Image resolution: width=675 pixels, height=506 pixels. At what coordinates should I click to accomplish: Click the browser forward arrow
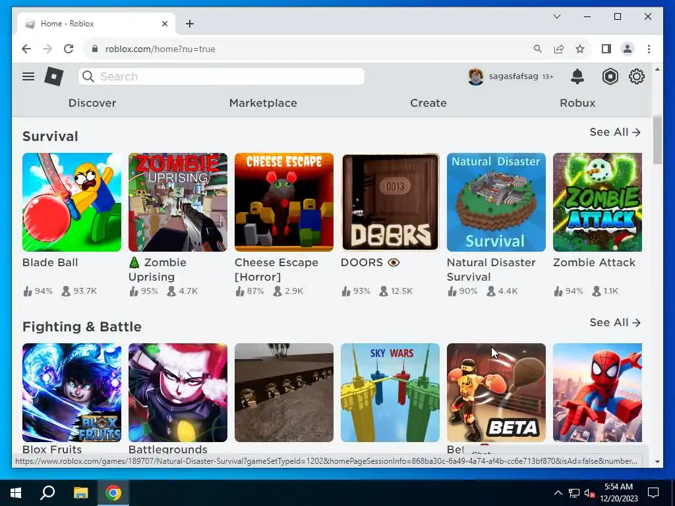(47, 49)
